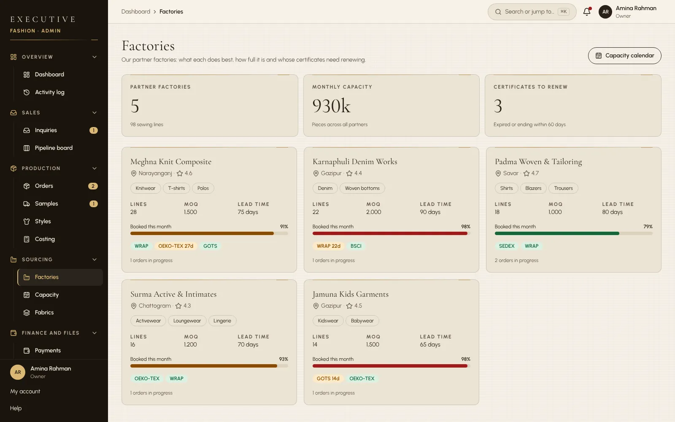Click the Fabrics layers icon
This screenshot has height=422, width=675.
pos(27,313)
